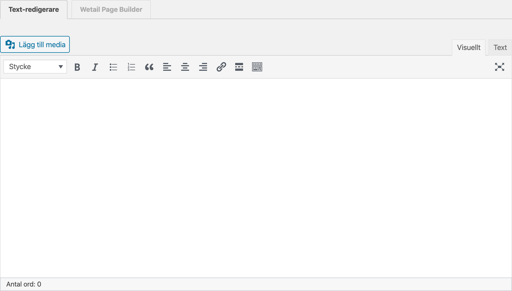Click the Stycke dropdown arrow
Image resolution: width=512 pixels, height=291 pixels.
click(60, 67)
